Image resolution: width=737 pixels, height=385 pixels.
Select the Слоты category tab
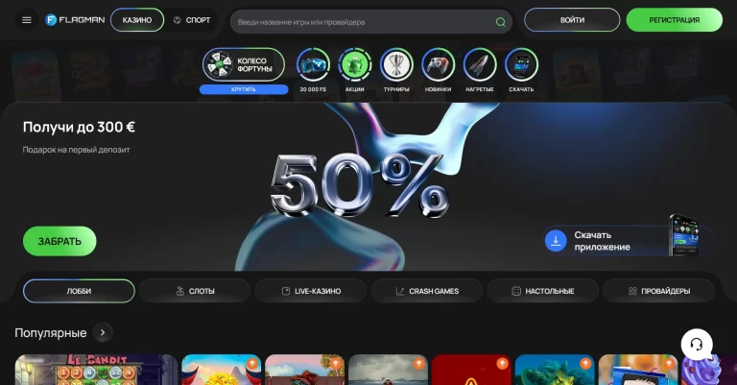[195, 291]
